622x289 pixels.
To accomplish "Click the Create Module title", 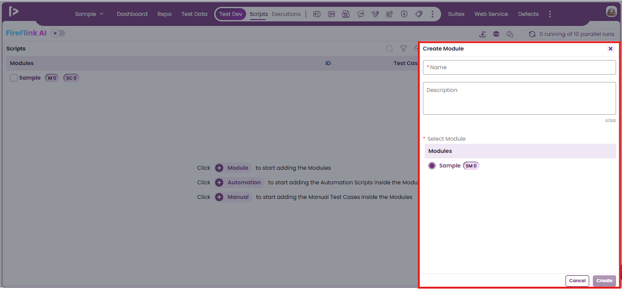I will (x=443, y=49).
